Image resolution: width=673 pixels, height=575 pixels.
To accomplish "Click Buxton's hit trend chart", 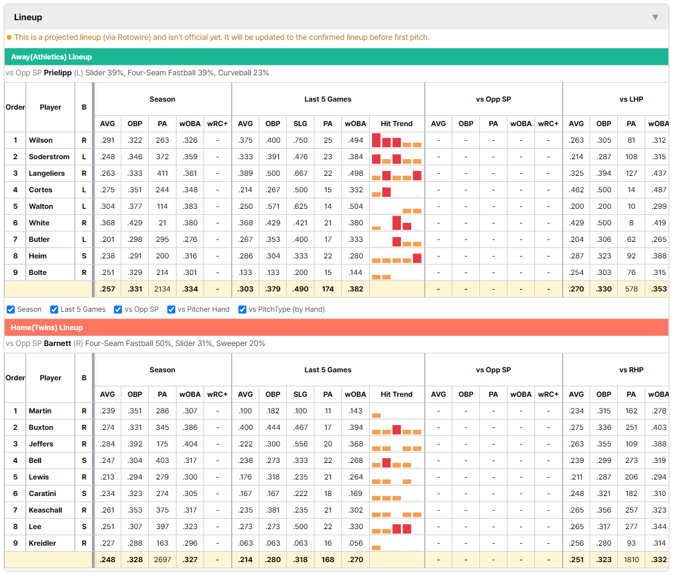I will point(397,427).
